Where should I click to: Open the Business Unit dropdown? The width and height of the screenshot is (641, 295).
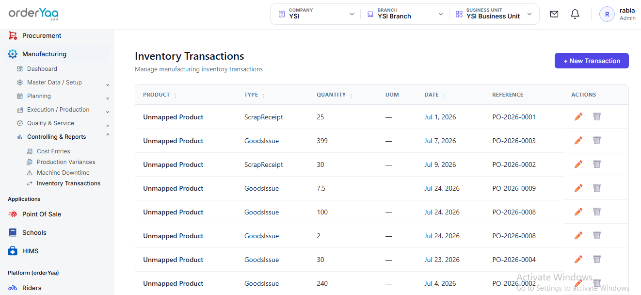tap(494, 14)
